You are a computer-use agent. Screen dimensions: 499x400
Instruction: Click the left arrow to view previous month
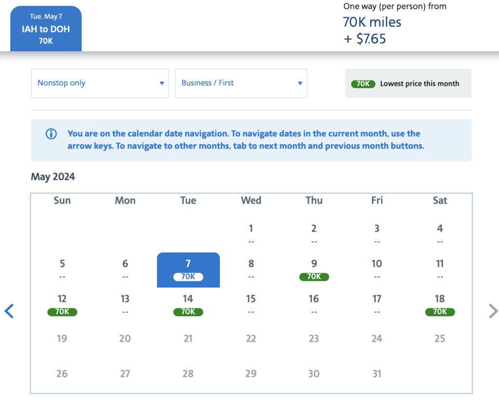coord(9,310)
